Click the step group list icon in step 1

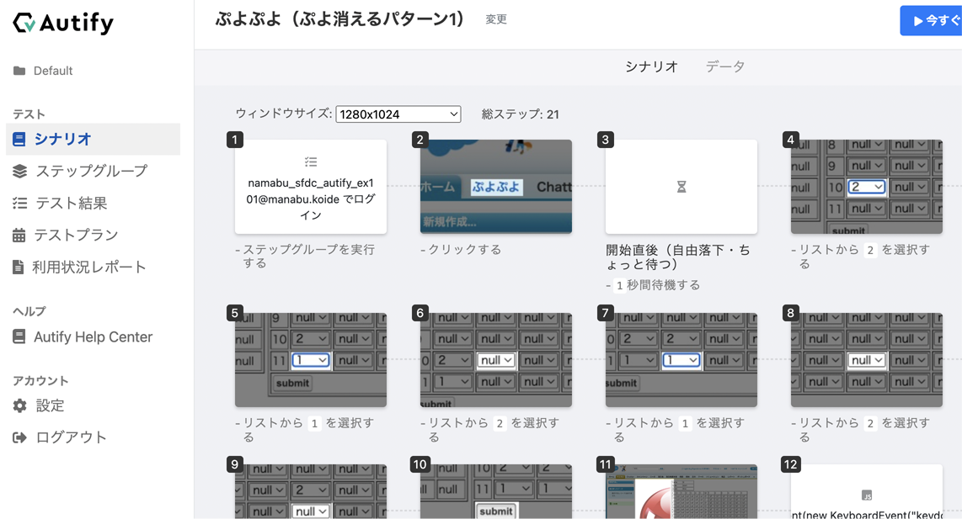pos(311,162)
